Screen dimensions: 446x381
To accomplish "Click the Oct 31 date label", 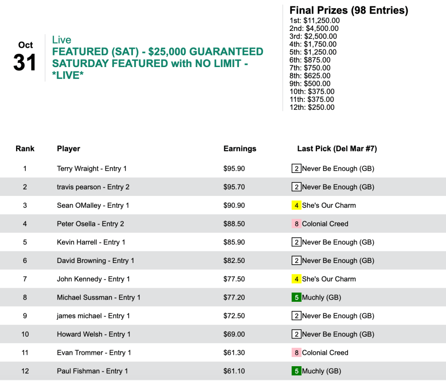I will coord(25,57).
